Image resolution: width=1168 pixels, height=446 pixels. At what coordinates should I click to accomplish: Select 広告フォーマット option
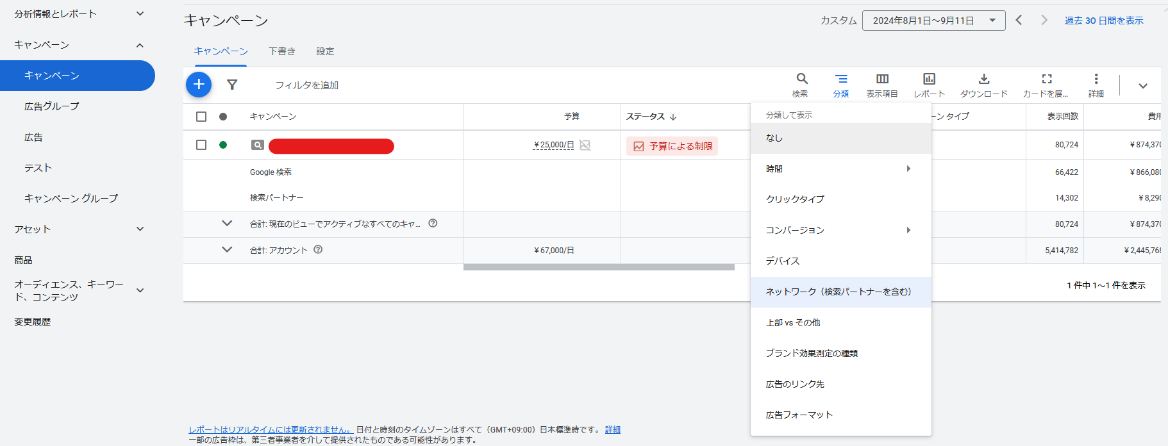click(x=841, y=415)
